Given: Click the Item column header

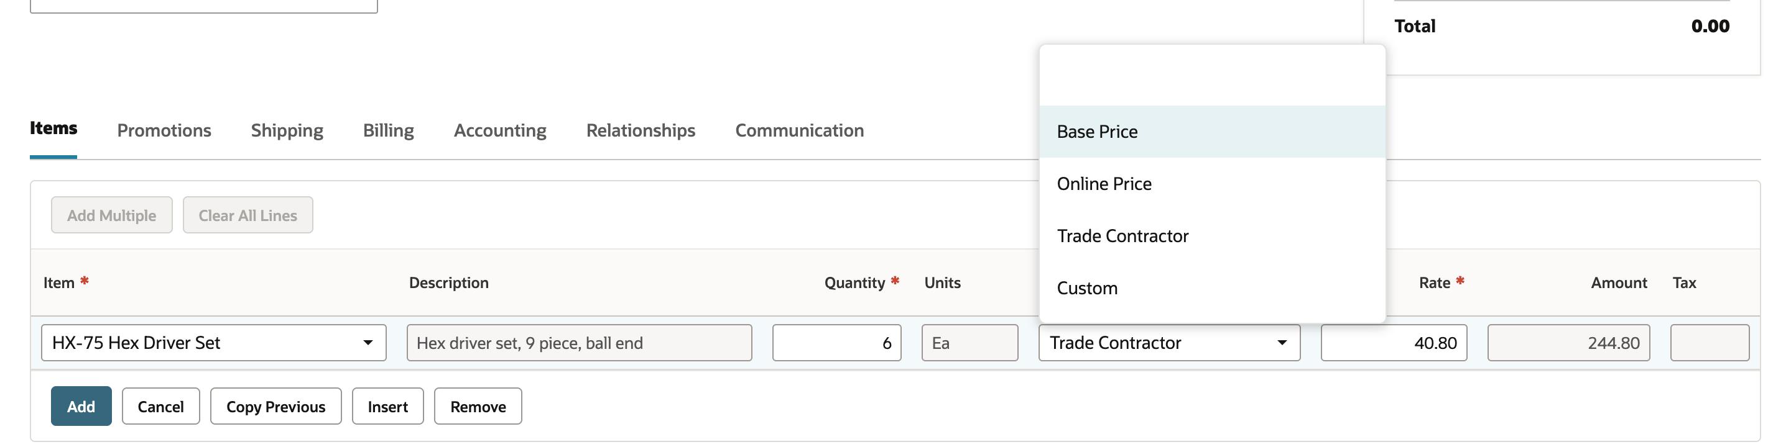Looking at the screenshot, I should [59, 283].
